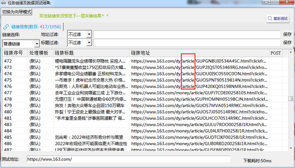The image size is (295, 168).
Task: Click the 重新测试 button
Action: pos(278,18)
